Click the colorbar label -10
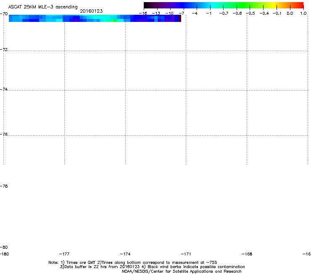 point(169,13)
